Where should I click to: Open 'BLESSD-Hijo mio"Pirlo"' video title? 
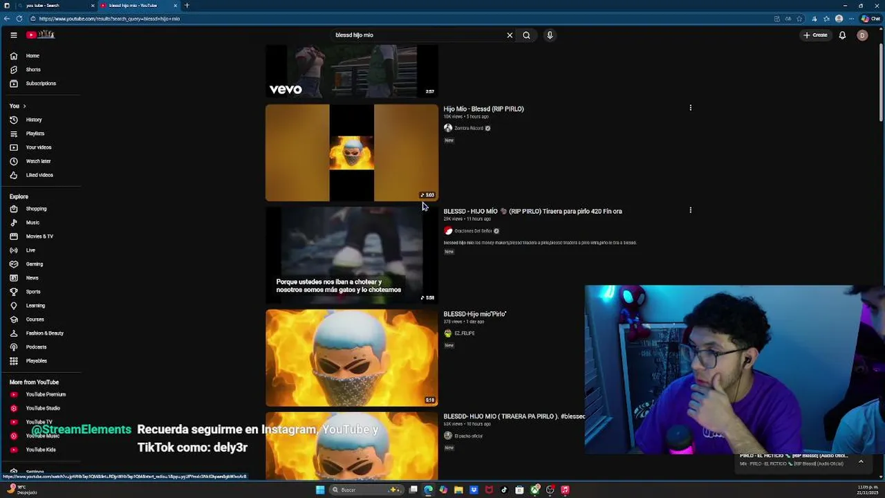point(475,314)
